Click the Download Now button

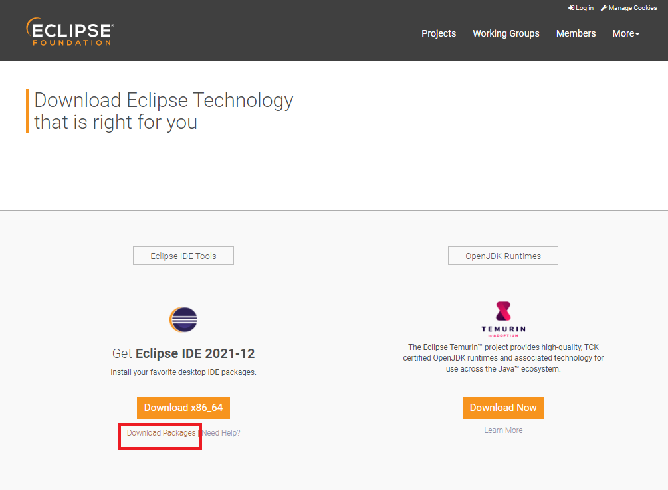503,408
